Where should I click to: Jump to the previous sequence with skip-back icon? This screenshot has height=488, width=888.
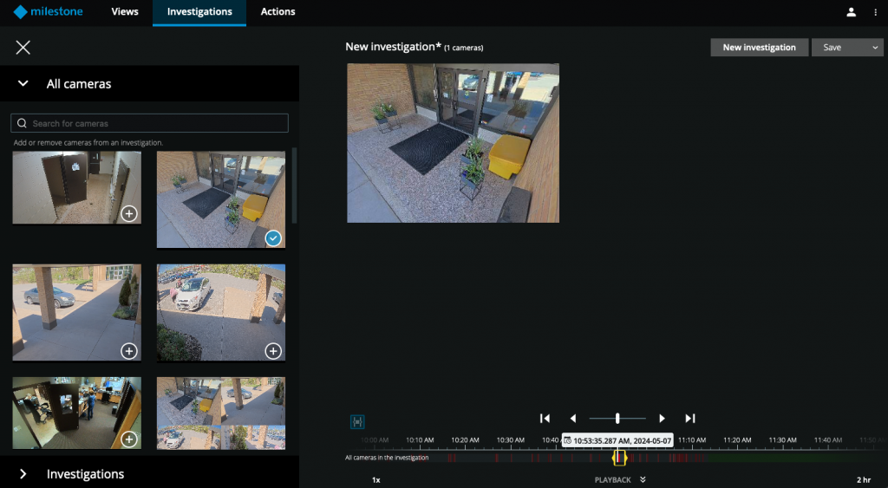click(x=545, y=419)
